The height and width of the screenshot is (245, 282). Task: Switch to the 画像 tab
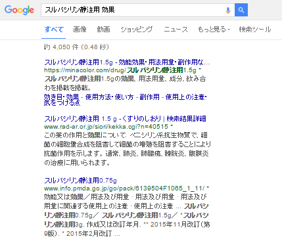click(x=80, y=30)
